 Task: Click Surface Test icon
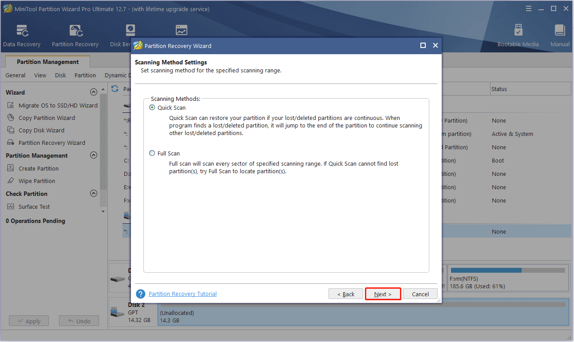(11, 207)
